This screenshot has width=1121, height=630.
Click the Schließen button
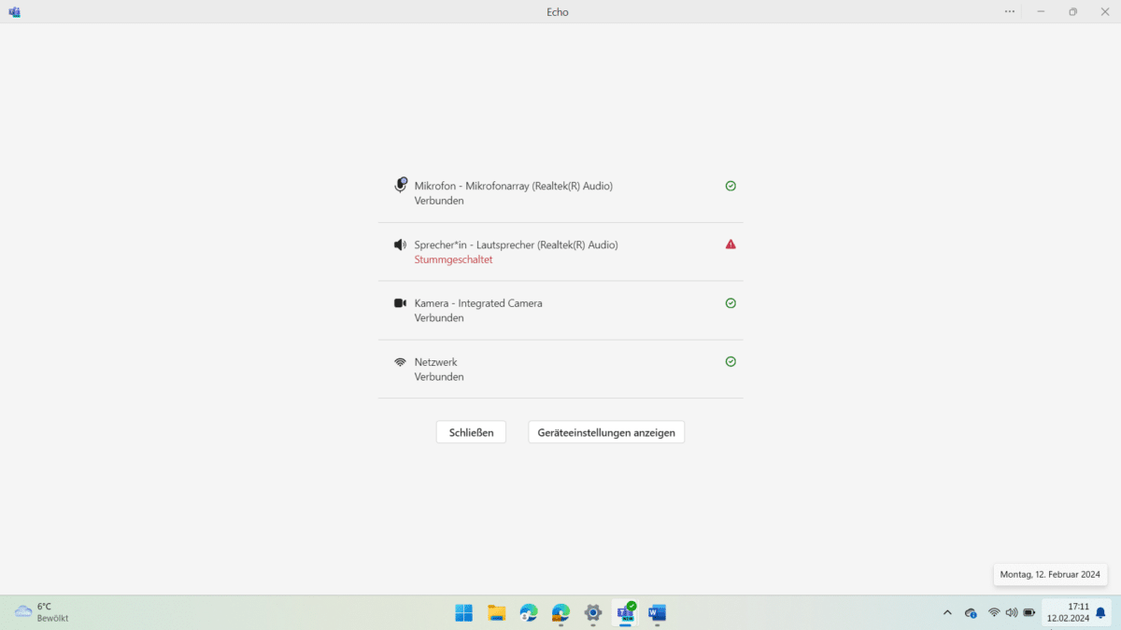tap(471, 431)
